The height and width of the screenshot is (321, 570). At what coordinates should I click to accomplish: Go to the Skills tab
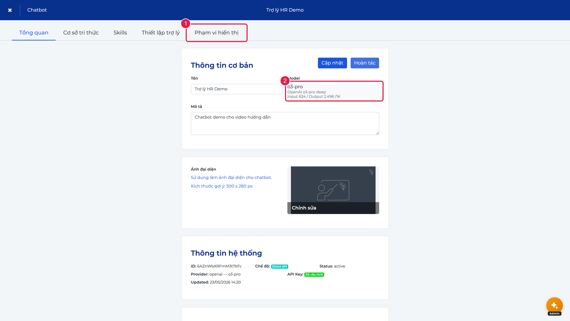[120, 32]
